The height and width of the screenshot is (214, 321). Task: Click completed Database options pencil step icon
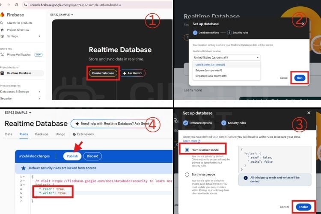pos(185,123)
